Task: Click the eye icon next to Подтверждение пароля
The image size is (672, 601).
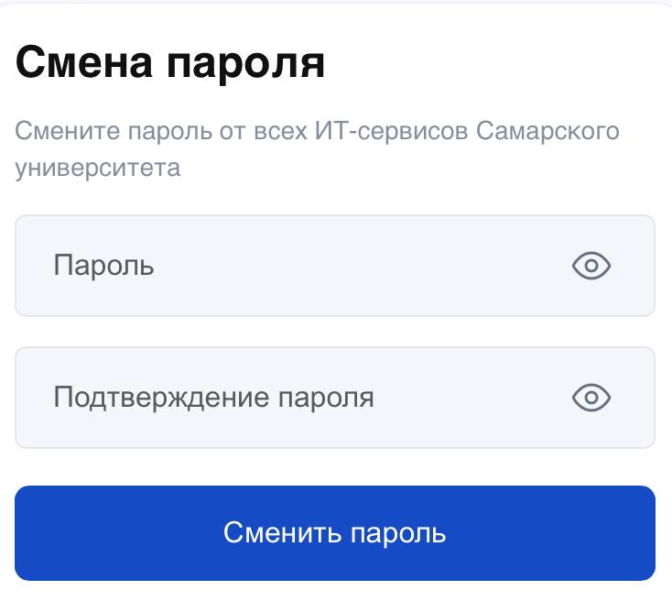Action: point(591,398)
